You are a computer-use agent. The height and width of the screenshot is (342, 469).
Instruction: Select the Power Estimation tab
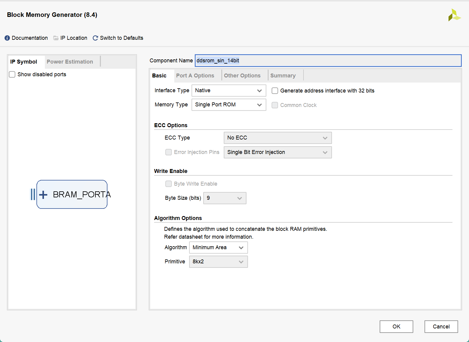(x=70, y=62)
